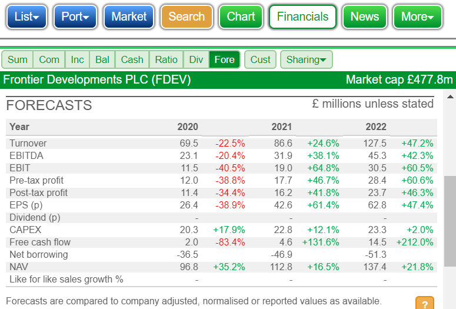The image size is (456, 309).
Task: Click the Market button
Action: click(129, 17)
